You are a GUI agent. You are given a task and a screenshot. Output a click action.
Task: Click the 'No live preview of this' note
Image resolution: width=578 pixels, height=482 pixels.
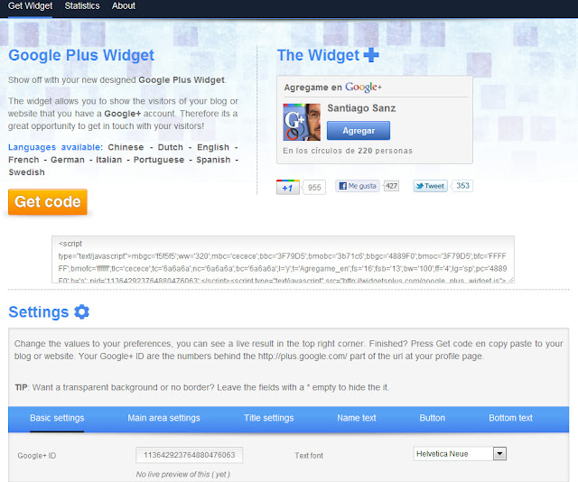click(182, 474)
